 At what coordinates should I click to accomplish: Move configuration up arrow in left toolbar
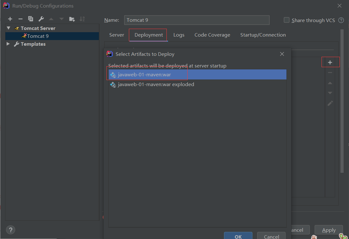tap(51, 19)
